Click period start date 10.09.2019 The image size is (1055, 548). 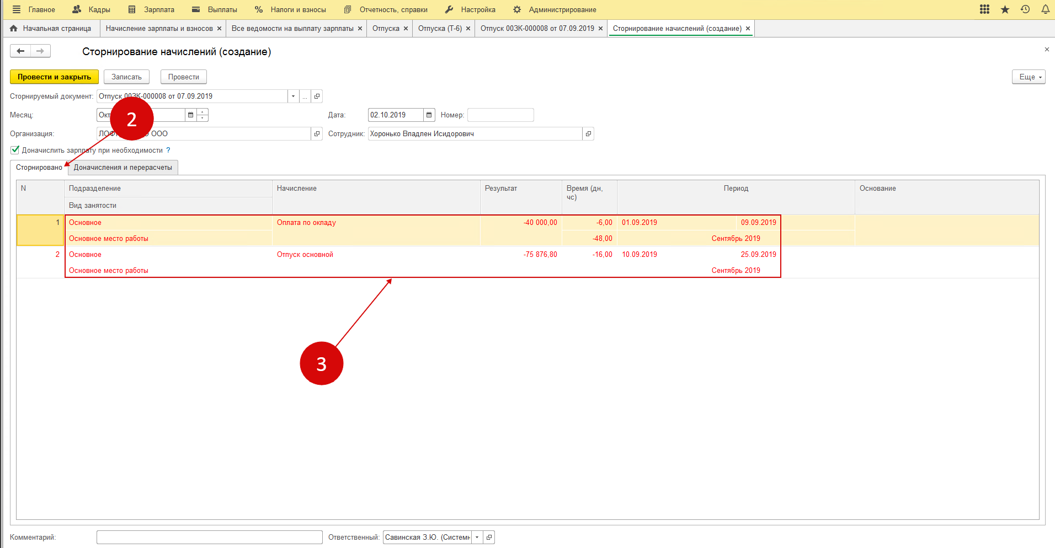(x=640, y=255)
